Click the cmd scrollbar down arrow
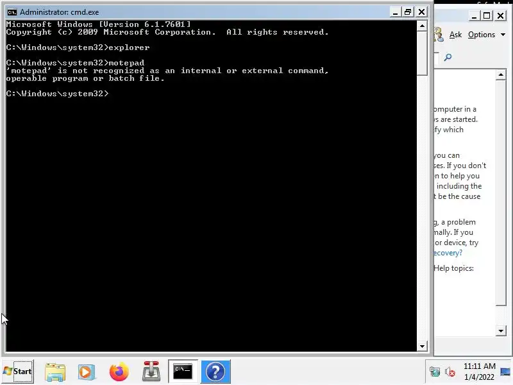513x385 pixels. click(422, 346)
